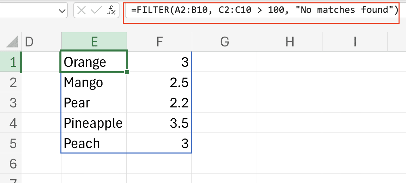Click the cell showing 3.5
This screenshot has width=406, height=183.
point(159,123)
